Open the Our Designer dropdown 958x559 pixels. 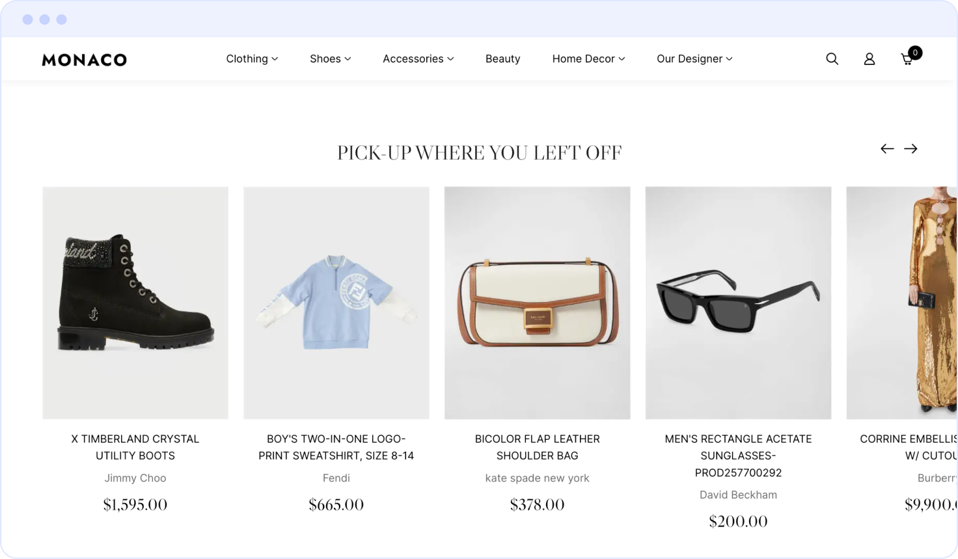coord(694,59)
